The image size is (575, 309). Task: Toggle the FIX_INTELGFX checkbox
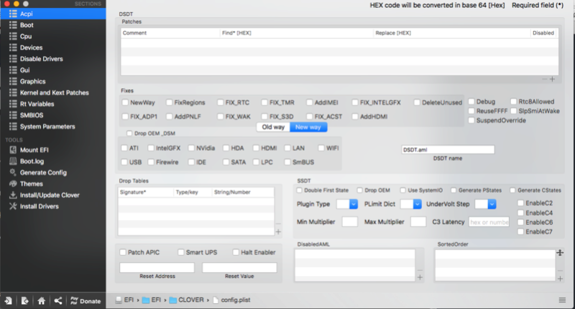click(354, 102)
